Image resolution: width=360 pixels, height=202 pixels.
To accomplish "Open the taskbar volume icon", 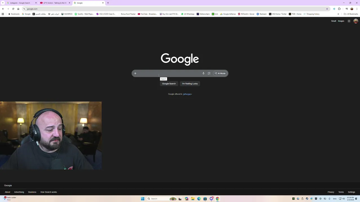I will click(x=343, y=199).
